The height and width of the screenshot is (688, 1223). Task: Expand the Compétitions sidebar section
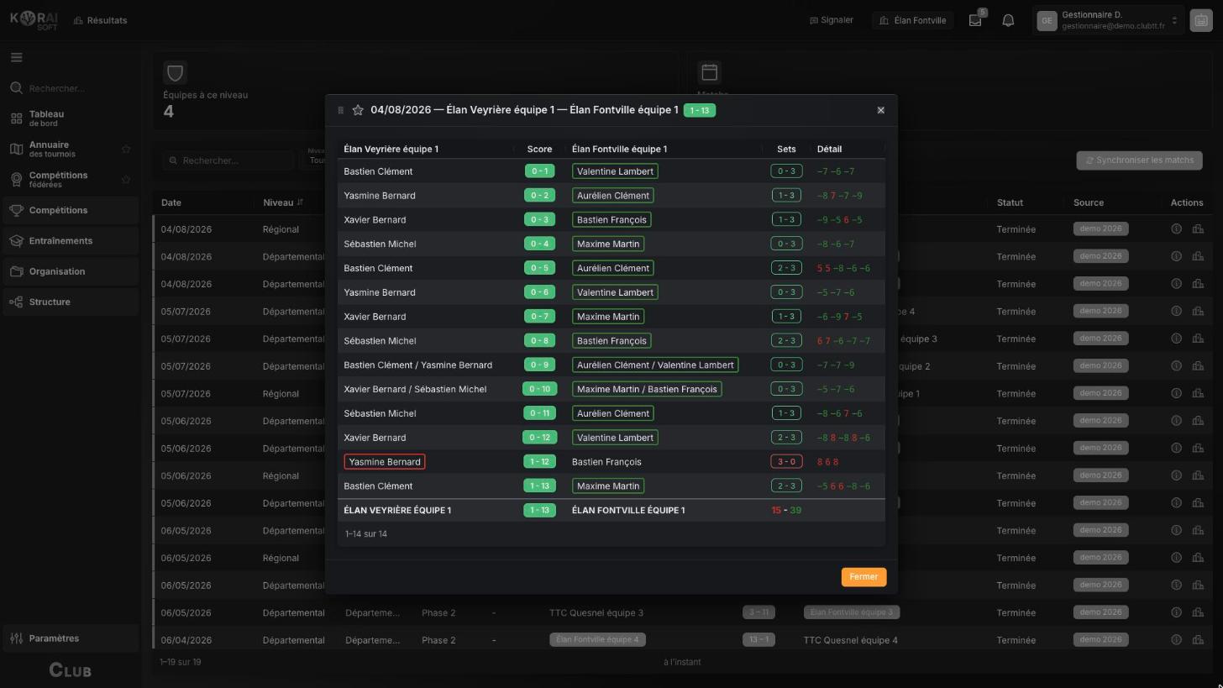[71, 211]
